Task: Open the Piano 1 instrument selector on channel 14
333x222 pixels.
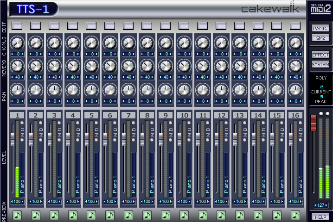Action: click(x=263, y=174)
